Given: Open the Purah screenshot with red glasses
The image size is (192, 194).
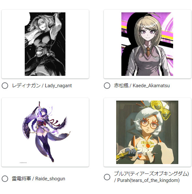Looking at the screenshot, I should click(147, 132).
